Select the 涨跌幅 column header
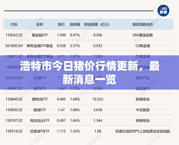 [75, 25]
